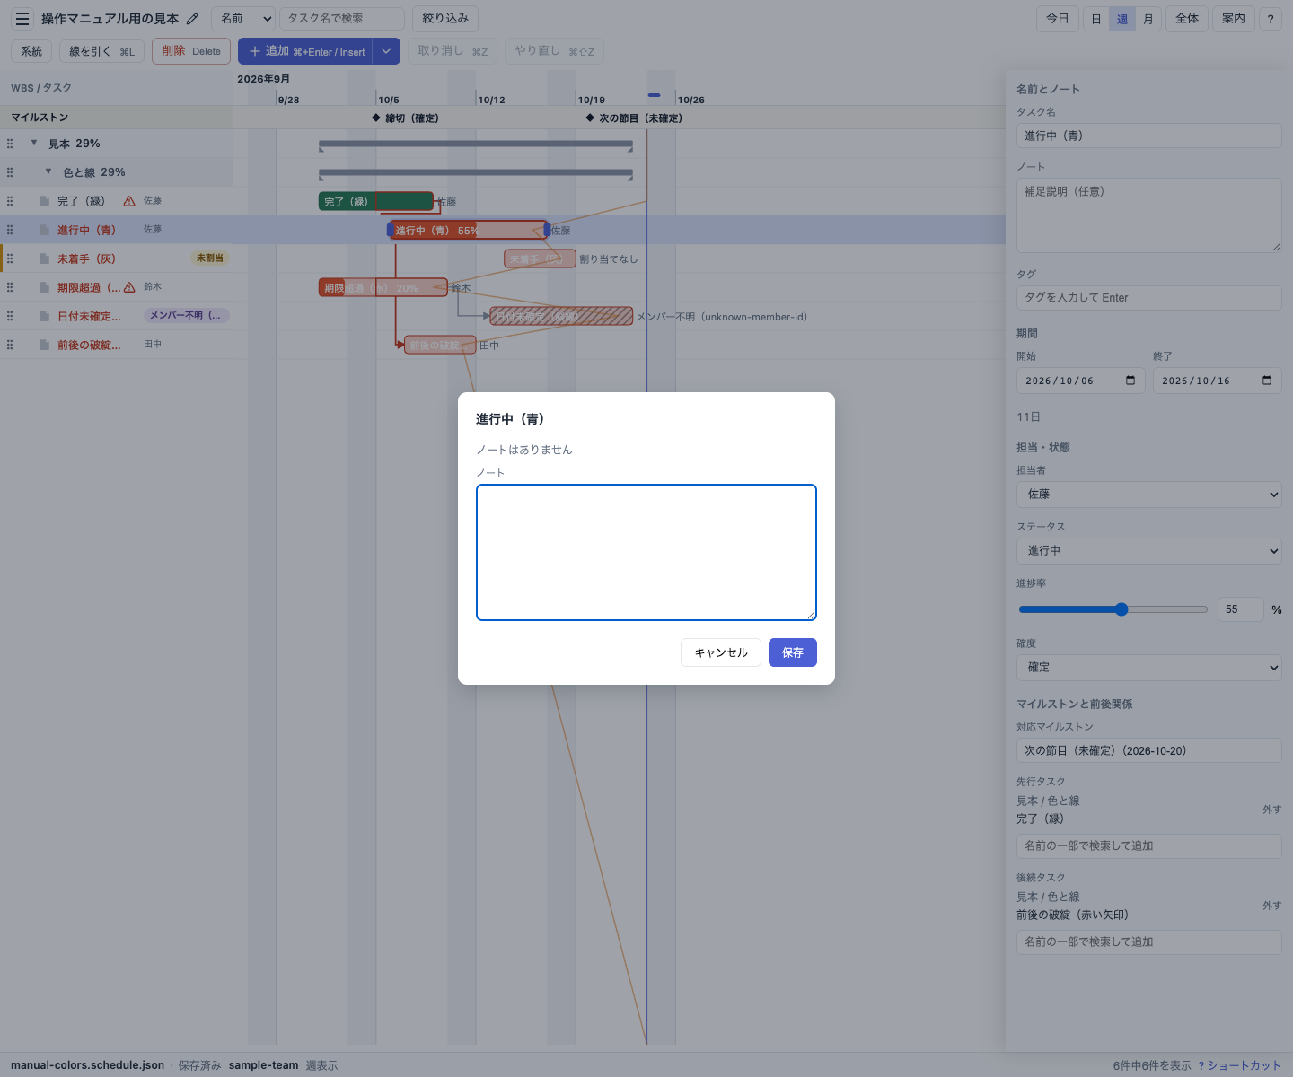Viewport: 1293px width, 1077px height.
Task: Open the hamburger menu icon
Action: click(22, 19)
